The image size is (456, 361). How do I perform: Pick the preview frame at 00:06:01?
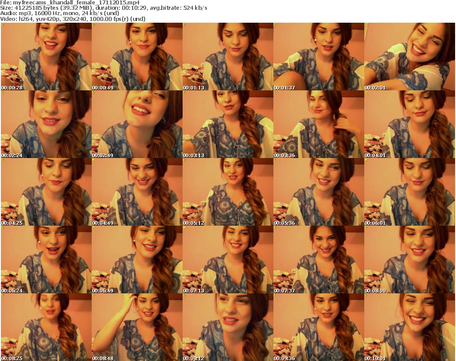click(x=410, y=192)
